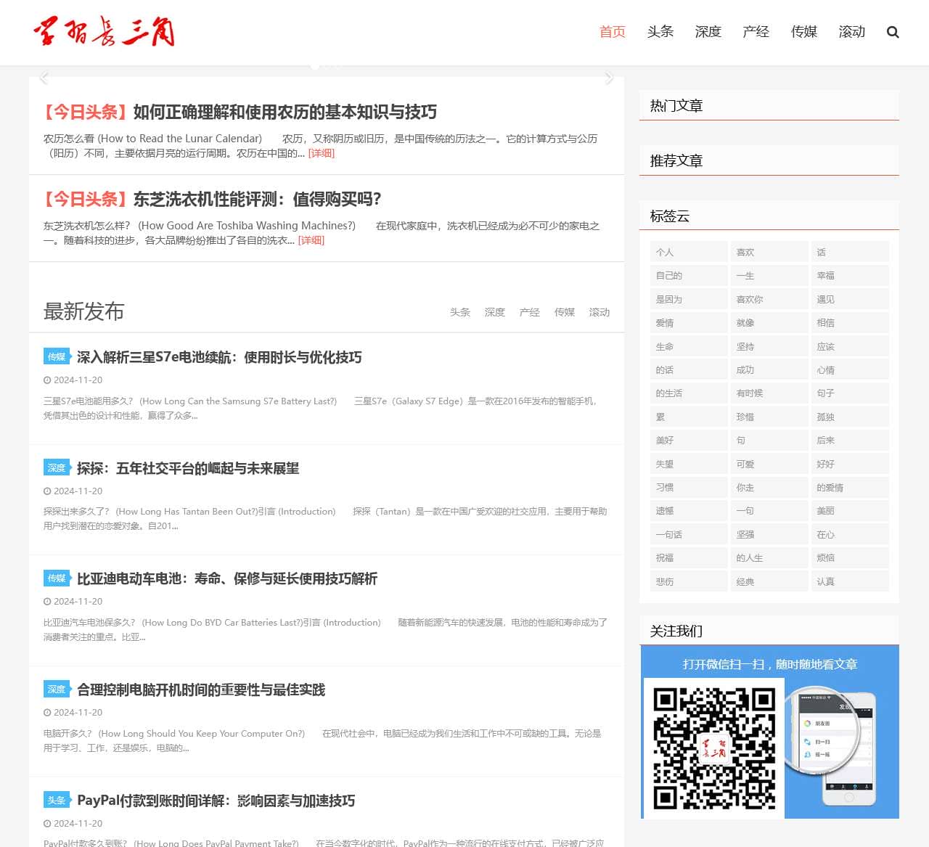This screenshot has height=847, width=929.
Task: Click the 传媒 badge on Samsung S7e article
Action: tap(57, 356)
